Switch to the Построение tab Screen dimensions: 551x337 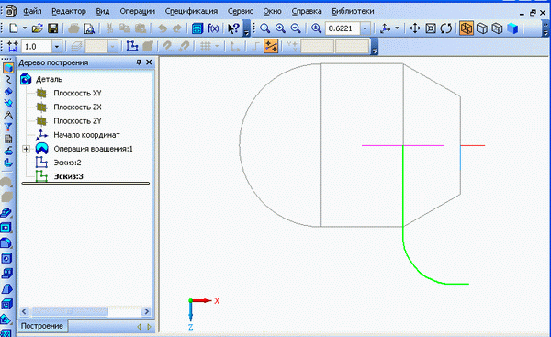click(42, 326)
